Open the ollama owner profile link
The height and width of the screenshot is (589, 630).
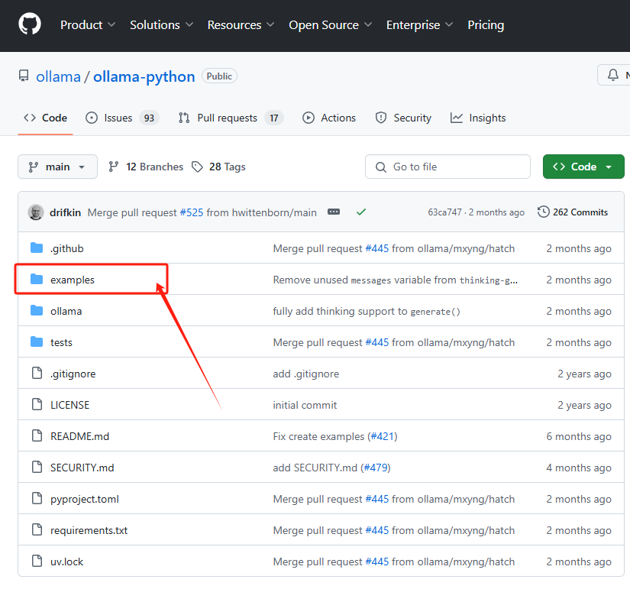[58, 76]
